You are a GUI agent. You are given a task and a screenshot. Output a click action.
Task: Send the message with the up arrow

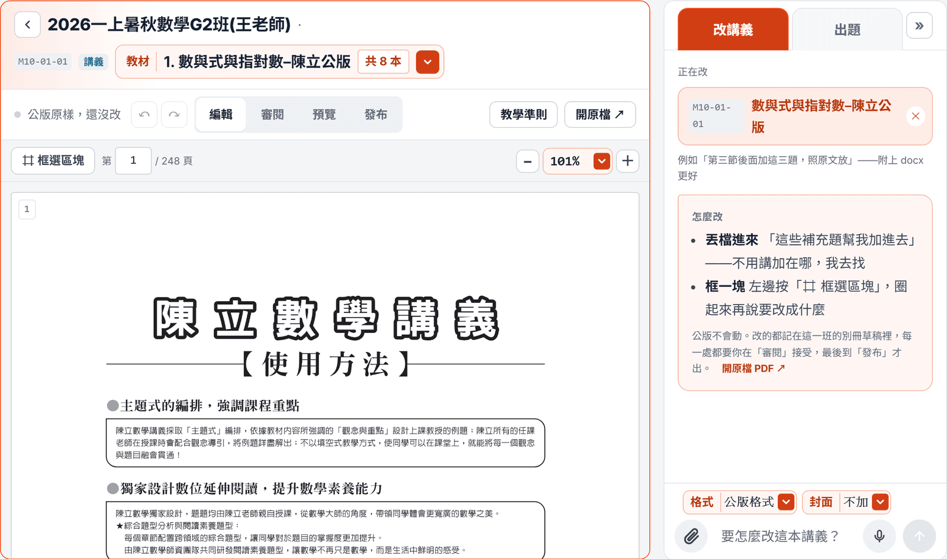[x=919, y=537]
